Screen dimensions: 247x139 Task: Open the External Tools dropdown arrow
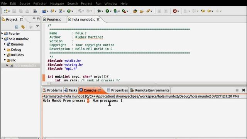pyautogui.click(x=127, y=11)
